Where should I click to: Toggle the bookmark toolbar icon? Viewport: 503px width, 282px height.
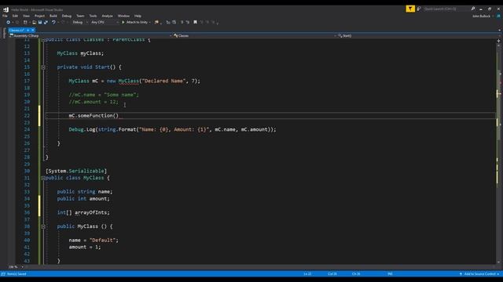[195, 23]
